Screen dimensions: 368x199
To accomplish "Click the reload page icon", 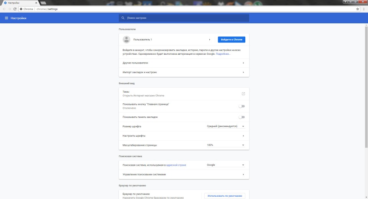I will point(15,9).
